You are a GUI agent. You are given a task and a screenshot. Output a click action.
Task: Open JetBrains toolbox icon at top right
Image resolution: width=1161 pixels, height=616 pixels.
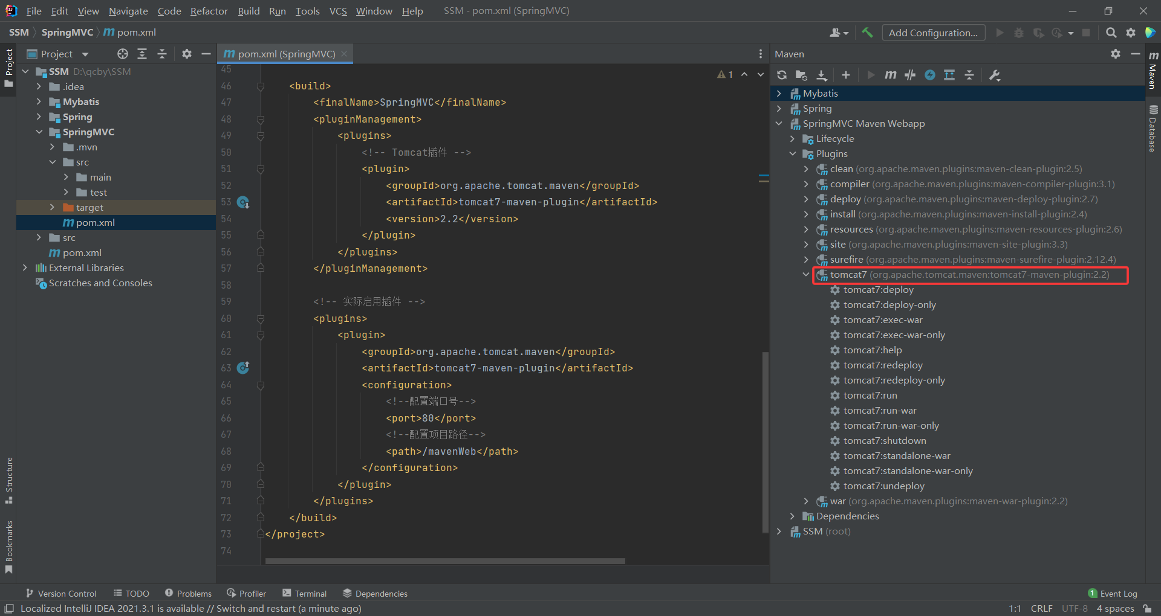(x=1150, y=33)
